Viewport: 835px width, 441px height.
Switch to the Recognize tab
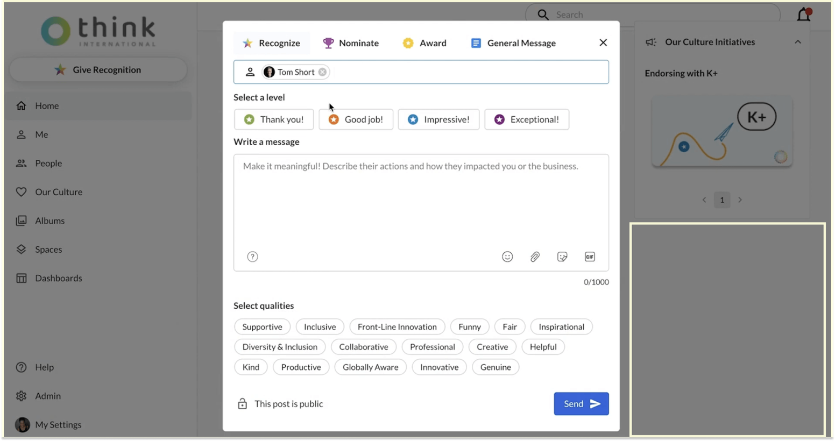click(x=272, y=43)
